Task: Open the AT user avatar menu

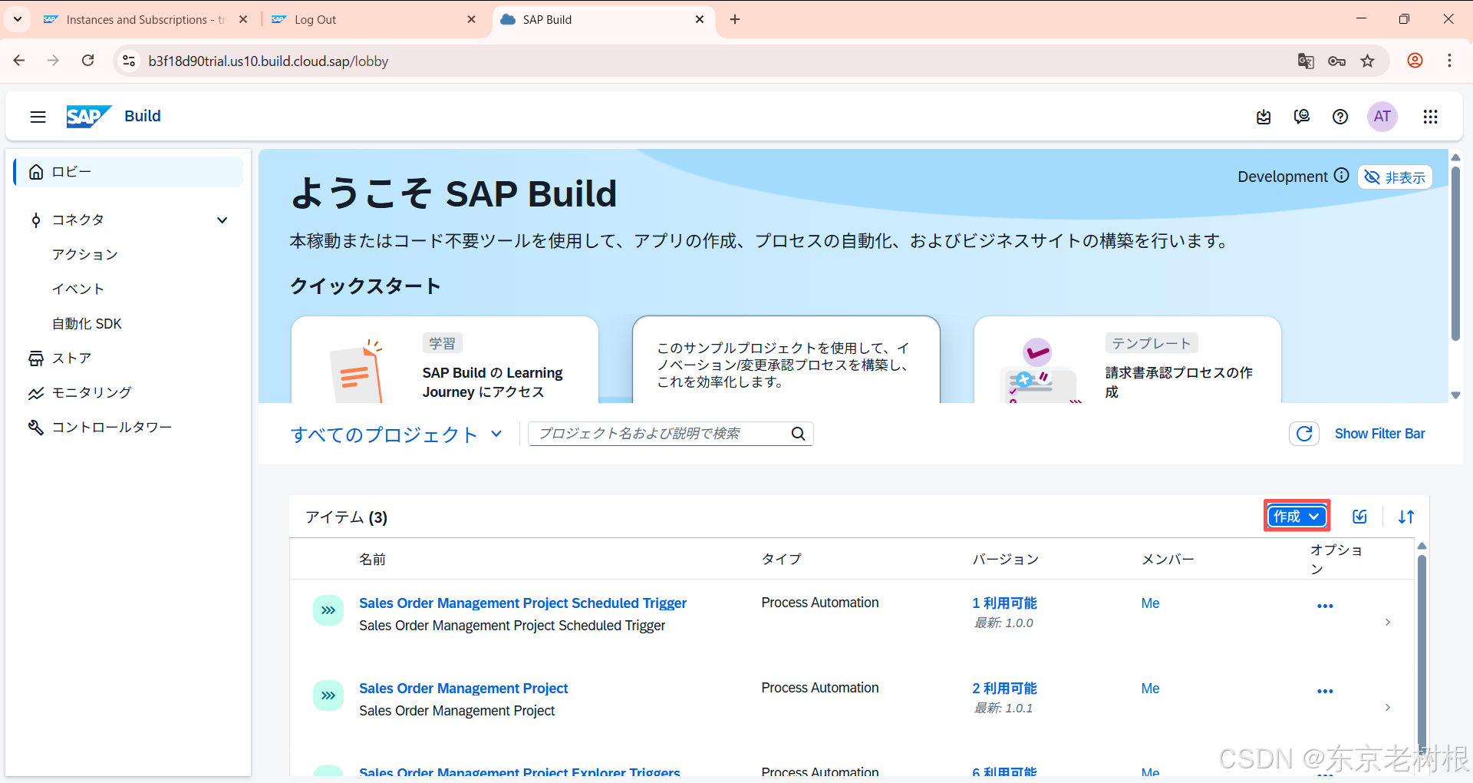Action: [1382, 117]
